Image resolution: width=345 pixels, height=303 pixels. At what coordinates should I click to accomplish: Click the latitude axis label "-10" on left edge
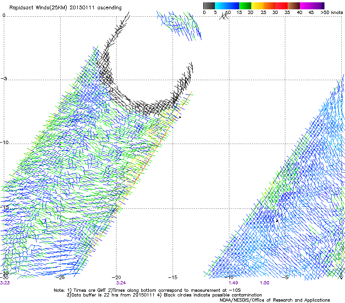coord(4,143)
